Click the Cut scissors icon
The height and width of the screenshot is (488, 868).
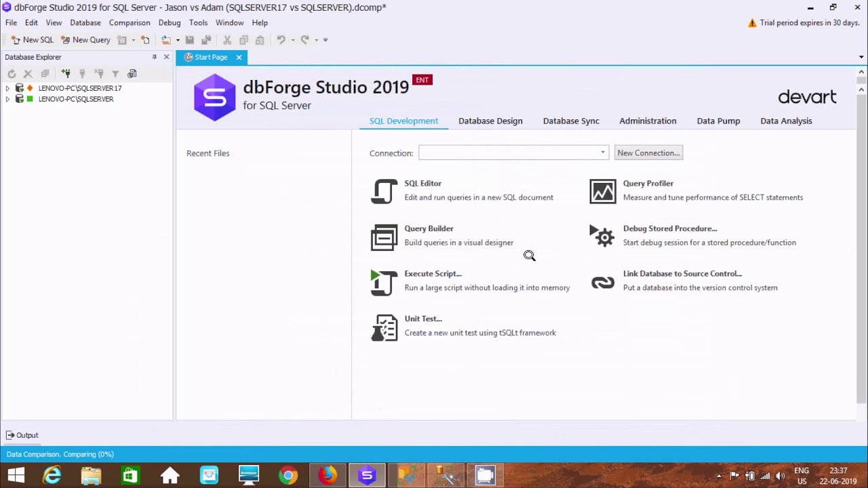(x=227, y=40)
